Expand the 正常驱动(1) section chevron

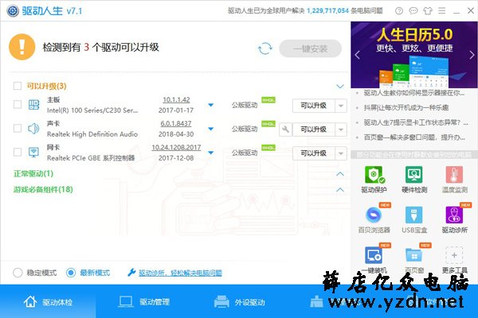point(340,174)
